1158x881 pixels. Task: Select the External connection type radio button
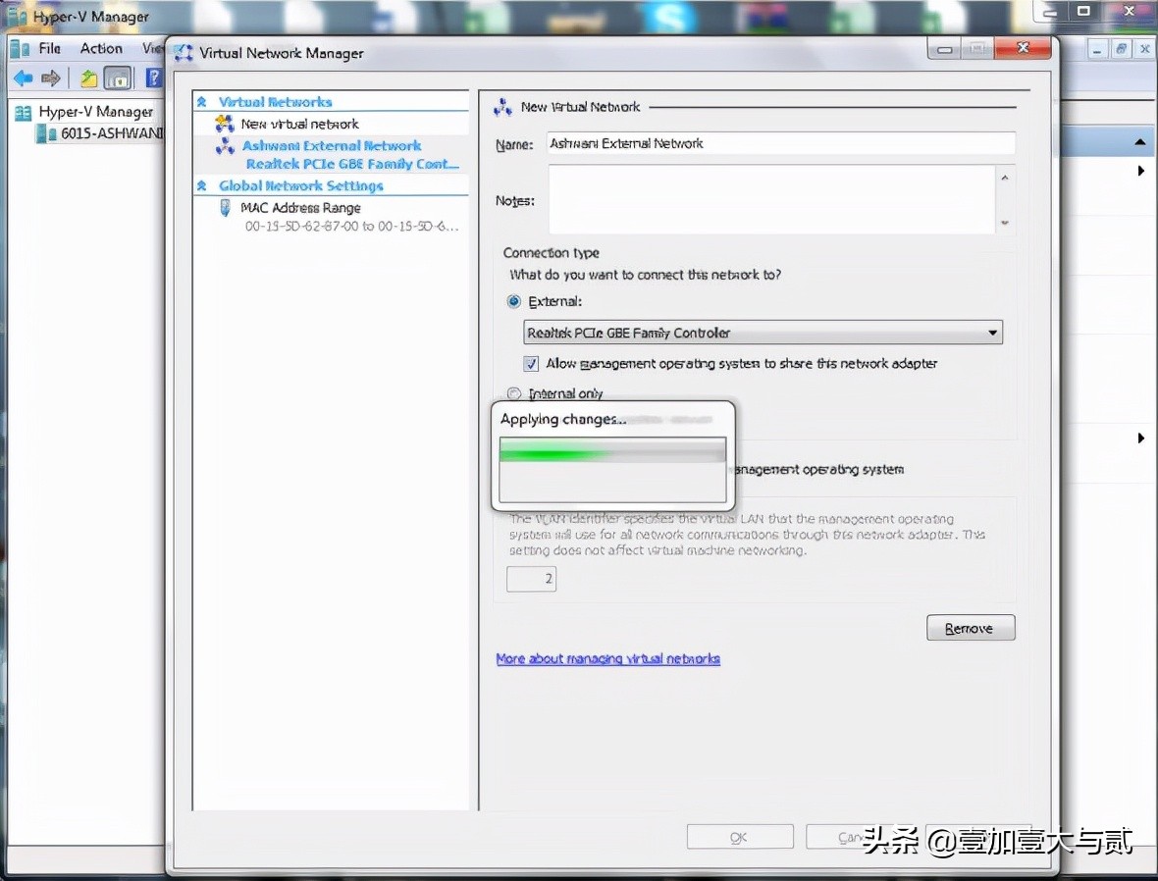[514, 301]
